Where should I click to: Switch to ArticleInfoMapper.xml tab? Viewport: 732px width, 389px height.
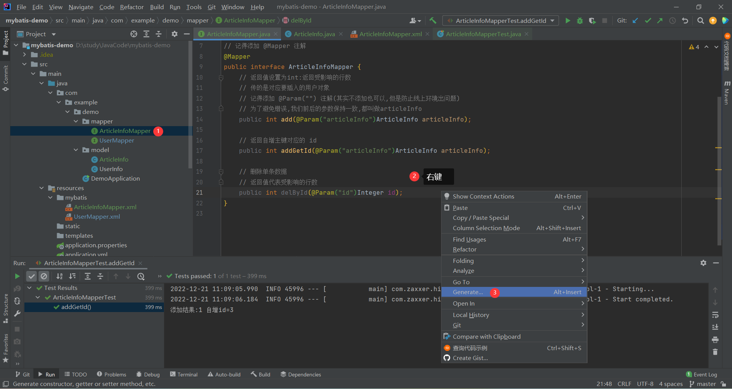[x=390, y=34]
